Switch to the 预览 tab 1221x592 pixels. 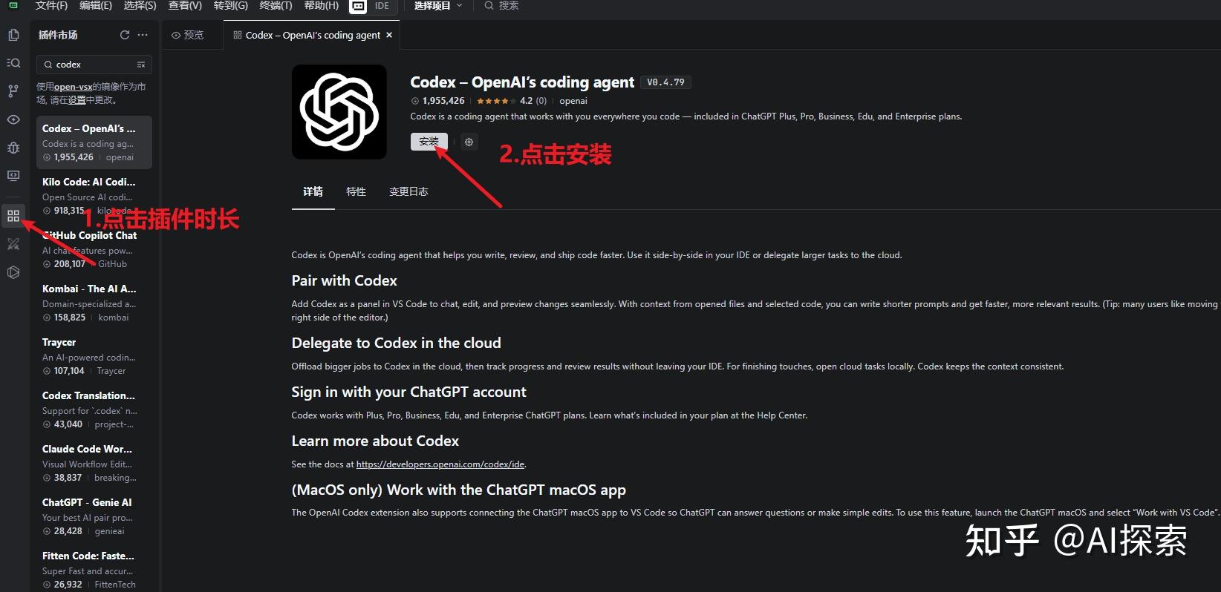192,35
